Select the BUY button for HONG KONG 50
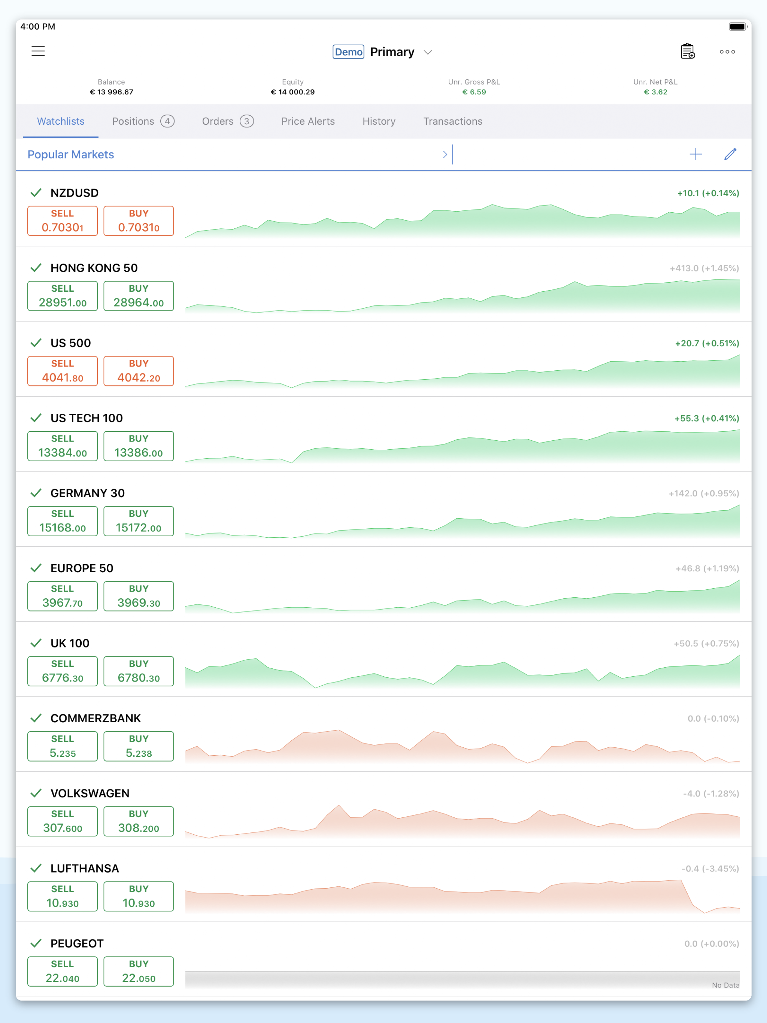This screenshot has width=767, height=1023. tap(138, 295)
